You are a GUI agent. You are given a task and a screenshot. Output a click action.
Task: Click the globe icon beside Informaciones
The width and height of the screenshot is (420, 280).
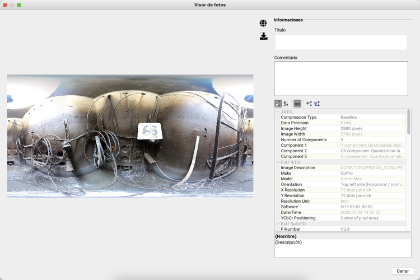tap(263, 23)
